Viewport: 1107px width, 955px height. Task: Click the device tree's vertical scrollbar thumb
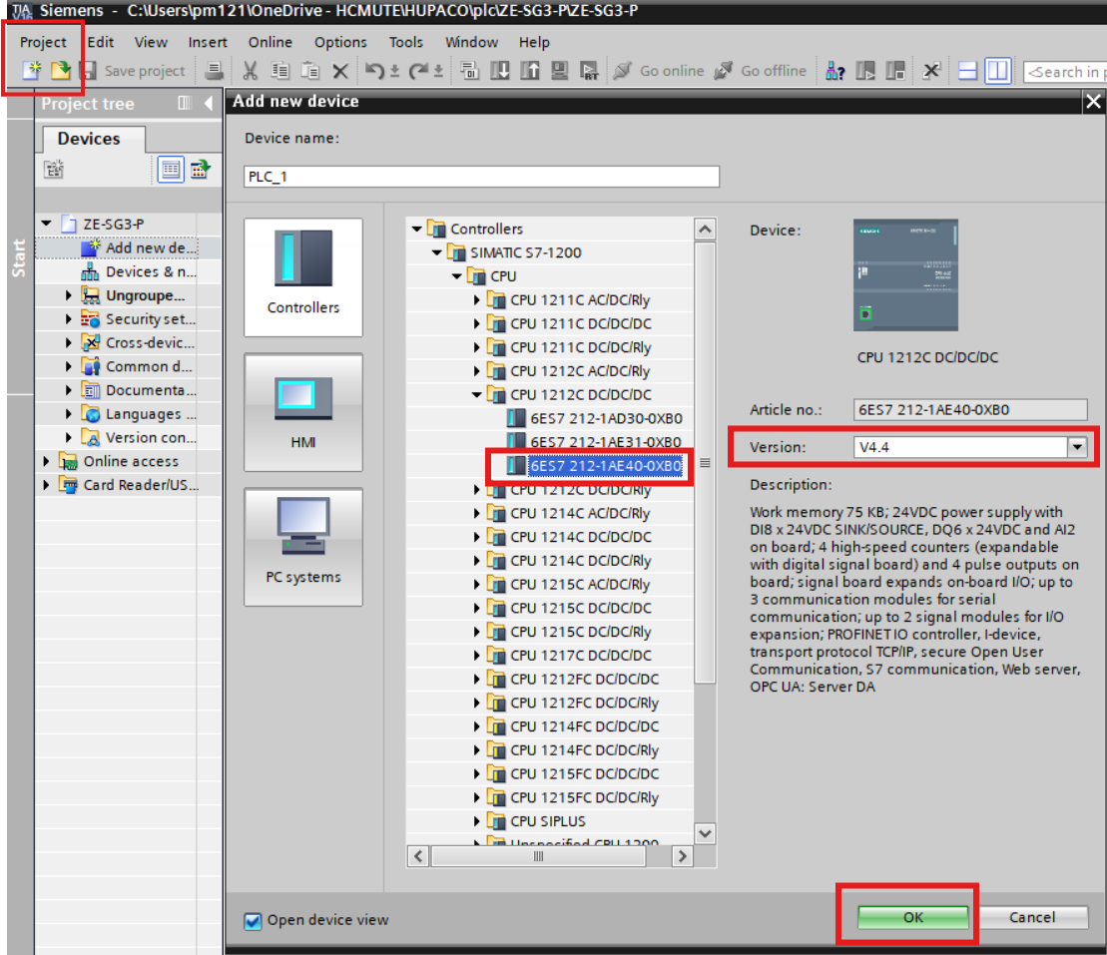pos(705,462)
